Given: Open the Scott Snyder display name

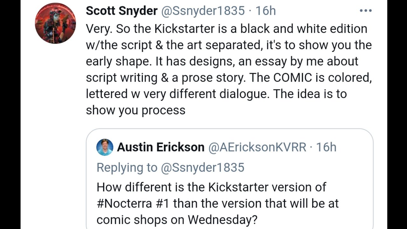Looking at the screenshot, I should tap(121, 11).
